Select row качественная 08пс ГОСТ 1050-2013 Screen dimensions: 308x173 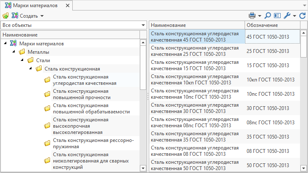[x=197, y=122]
